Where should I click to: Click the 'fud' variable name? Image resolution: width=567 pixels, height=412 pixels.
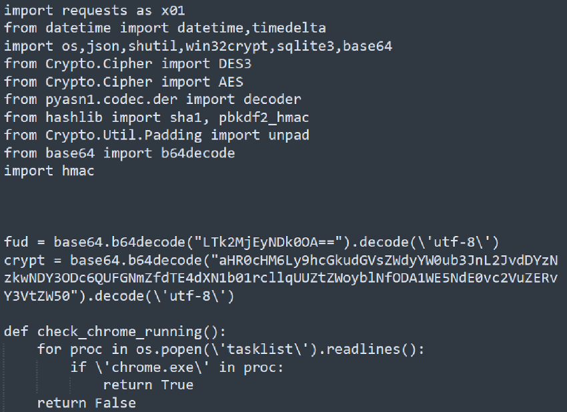coord(16,242)
